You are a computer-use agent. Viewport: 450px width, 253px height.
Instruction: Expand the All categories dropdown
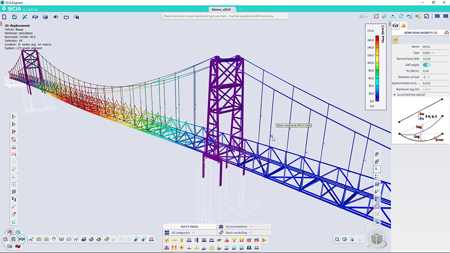click(x=183, y=233)
